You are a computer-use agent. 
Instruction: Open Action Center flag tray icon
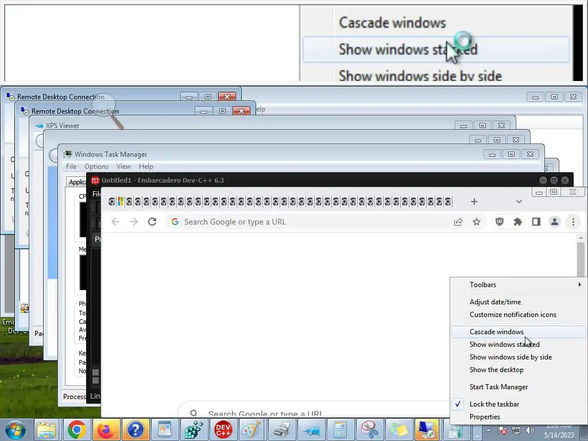[503, 430]
